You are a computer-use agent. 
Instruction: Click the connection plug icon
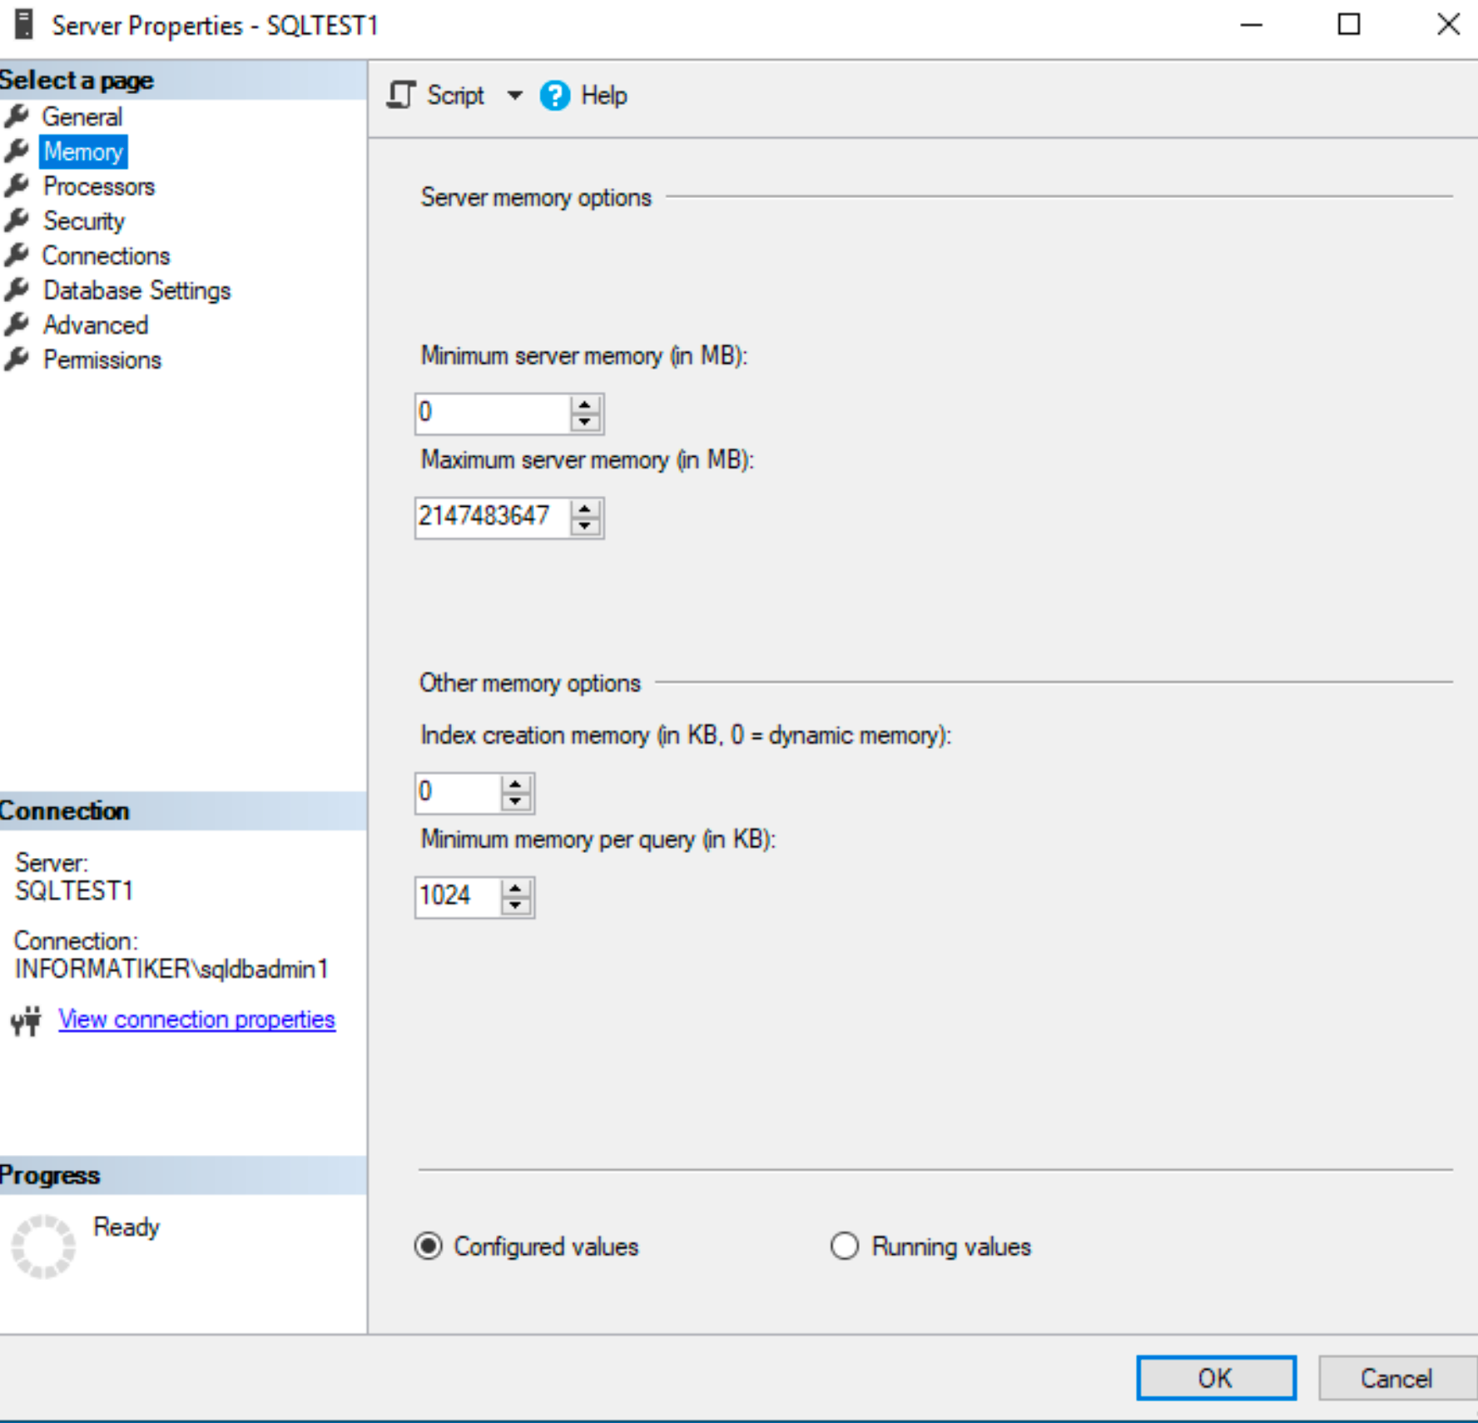click(x=27, y=1020)
